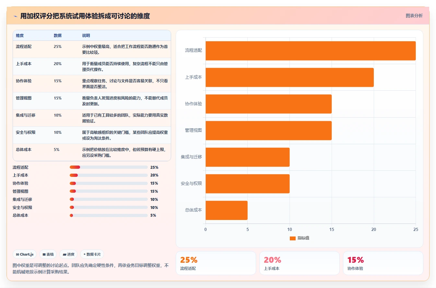The image size is (436, 288).
Task: Click the 管理视图 progress bar
Action: coord(109,191)
